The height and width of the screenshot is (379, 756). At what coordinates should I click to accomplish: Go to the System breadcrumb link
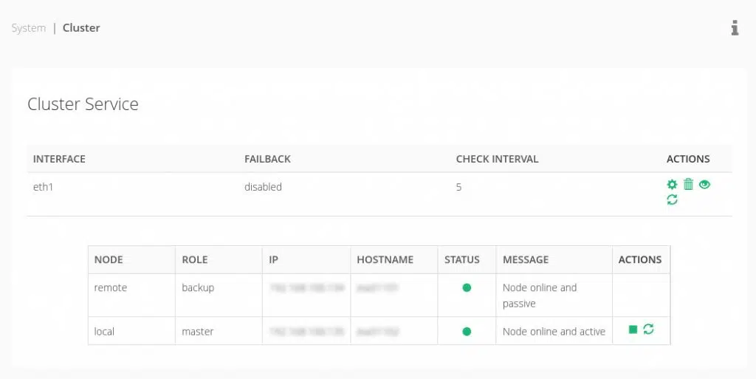(x=28, y=28)
